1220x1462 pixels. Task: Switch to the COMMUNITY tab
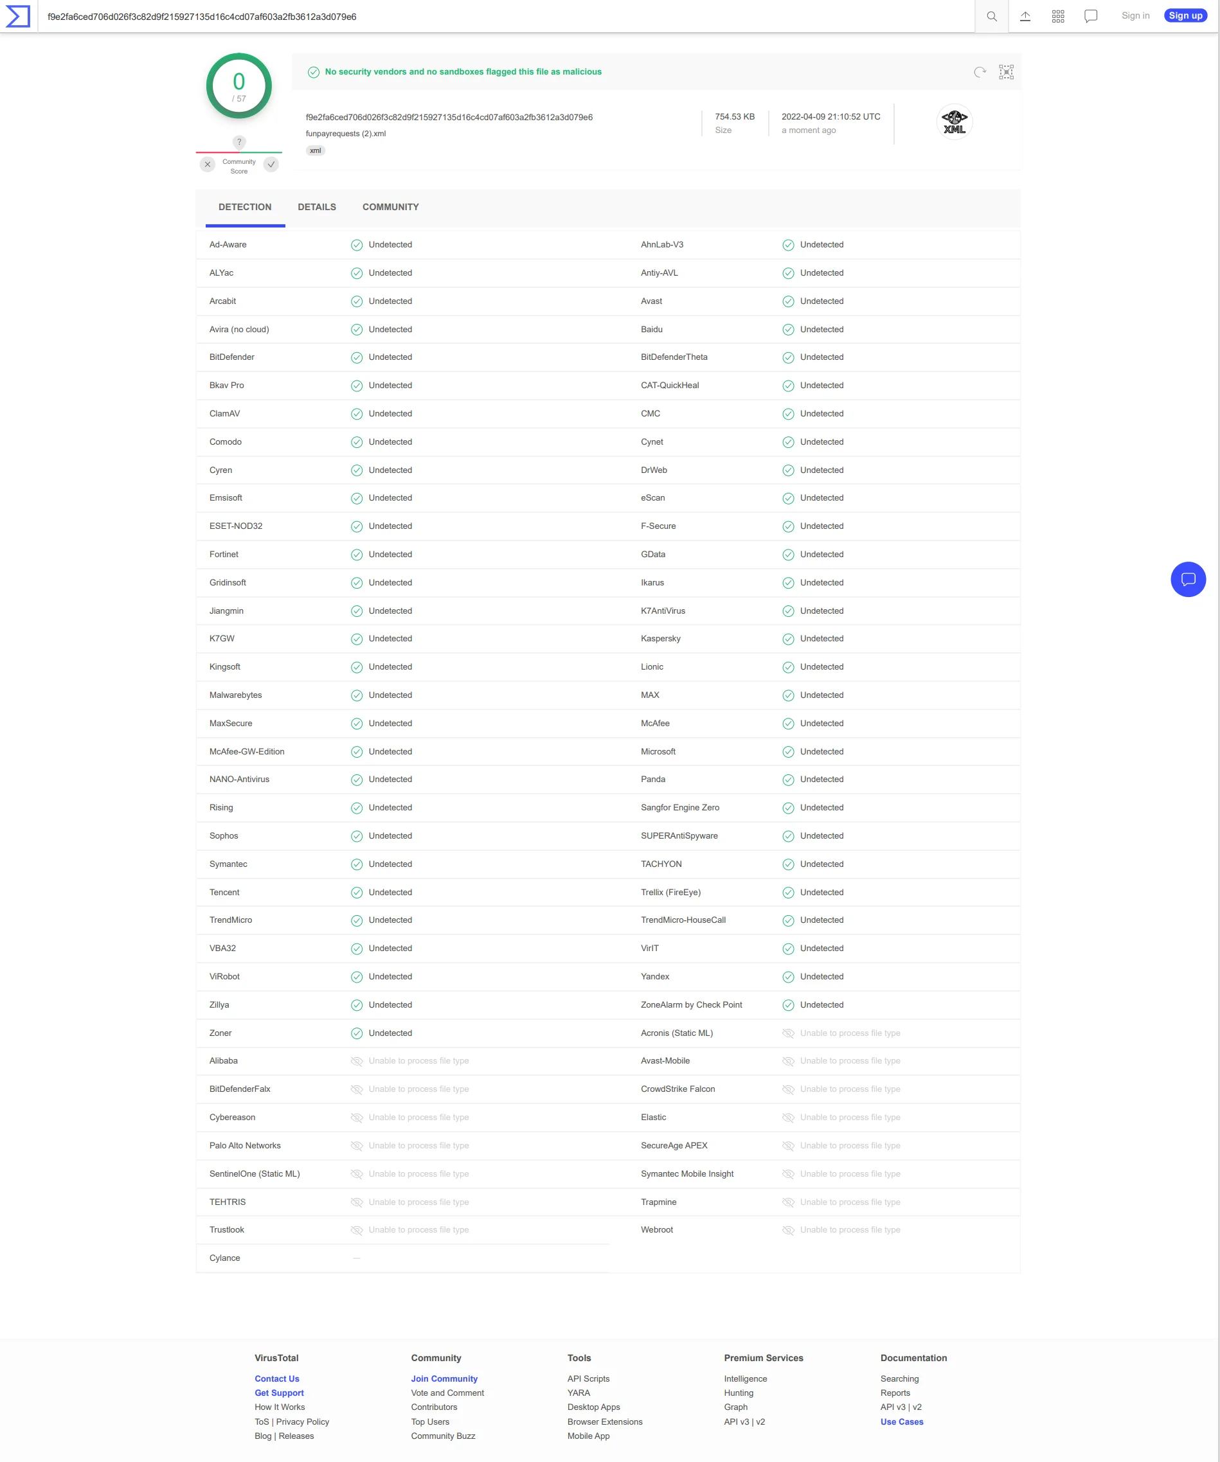tap(391, 207)
